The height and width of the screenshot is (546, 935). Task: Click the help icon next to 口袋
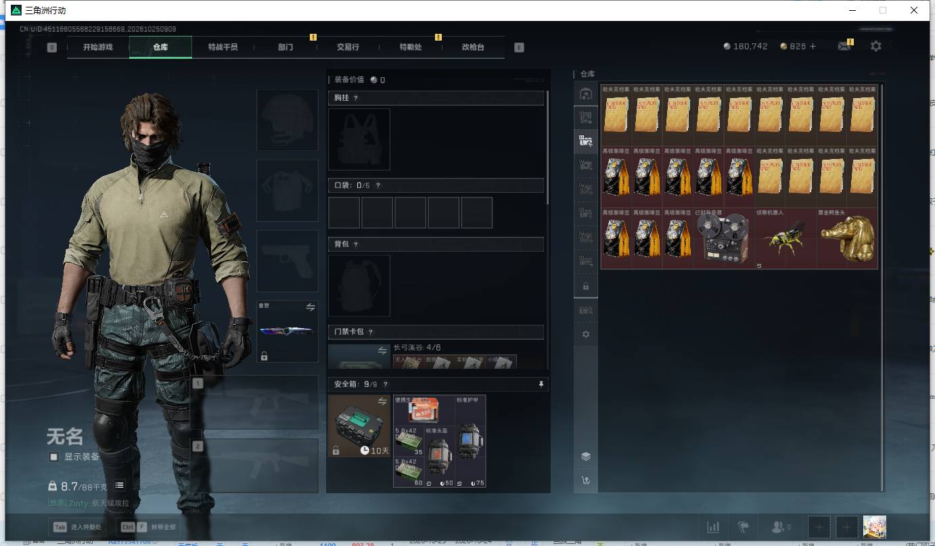coord(378,185)
